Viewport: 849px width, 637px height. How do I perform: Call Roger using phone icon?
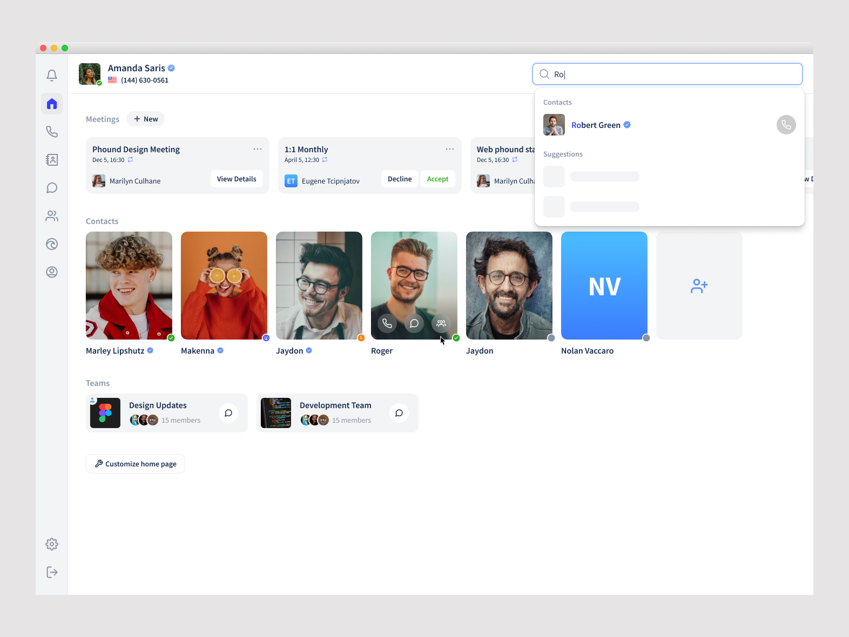(x=387, y=323)
